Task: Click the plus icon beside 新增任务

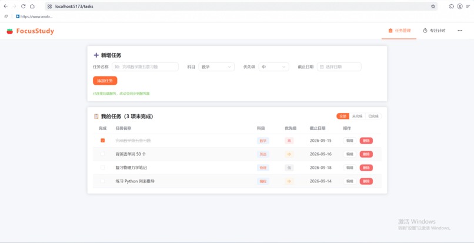Action: pos(96,55)
